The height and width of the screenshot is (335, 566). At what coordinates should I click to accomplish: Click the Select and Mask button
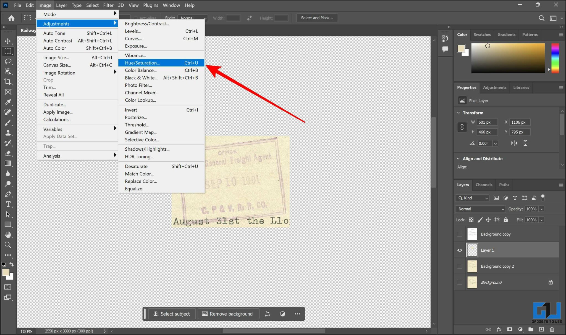click(x=317, y=18)
